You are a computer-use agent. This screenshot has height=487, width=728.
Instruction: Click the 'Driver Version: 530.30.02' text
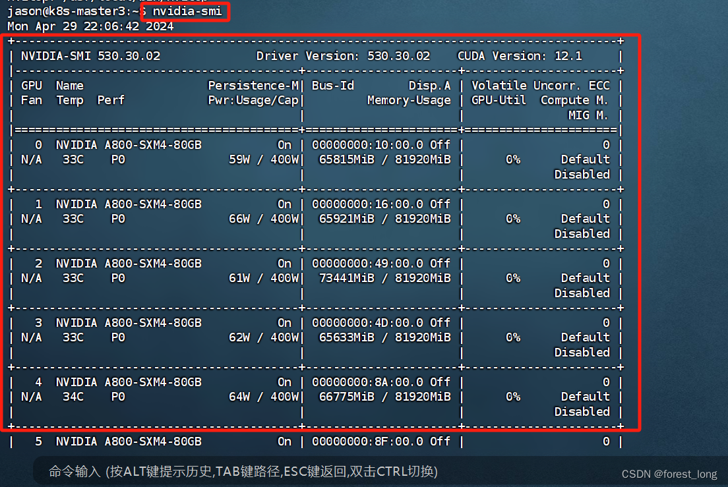tap(343, 56)
